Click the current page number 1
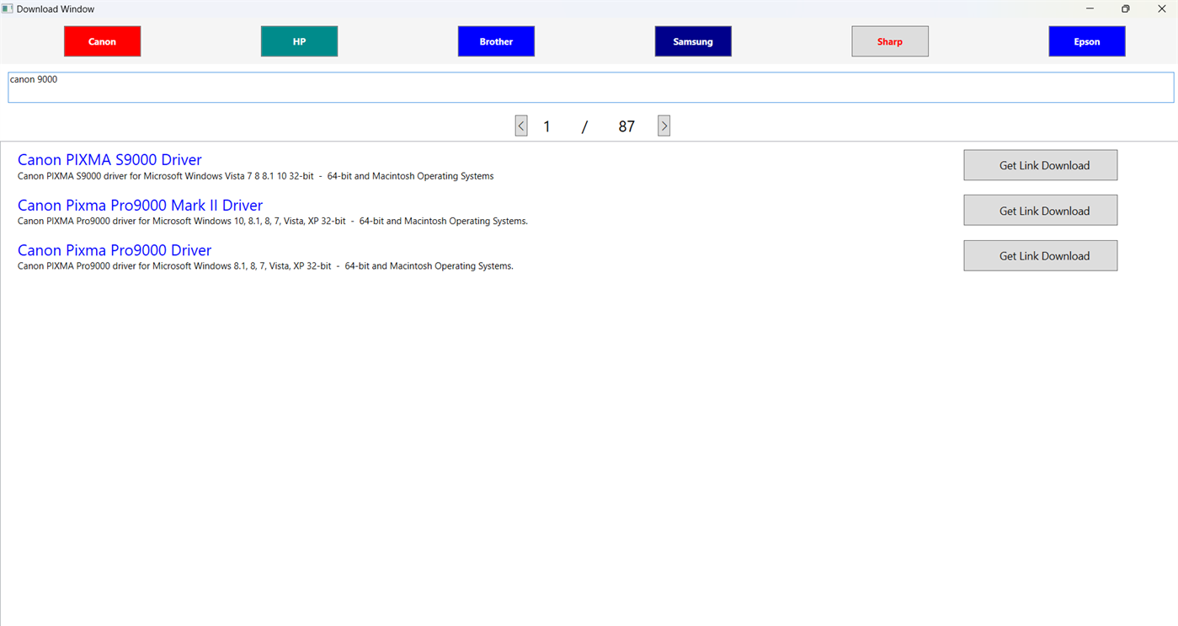Image resolution: width=1178 pixels, height=626 pixels. 546,125
